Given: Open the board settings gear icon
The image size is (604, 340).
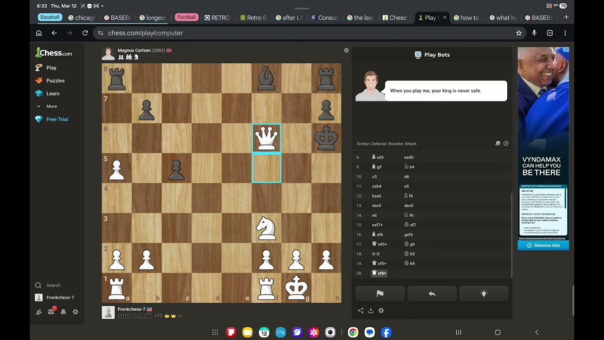Looking at the screenshot, I should coord(346,51).
